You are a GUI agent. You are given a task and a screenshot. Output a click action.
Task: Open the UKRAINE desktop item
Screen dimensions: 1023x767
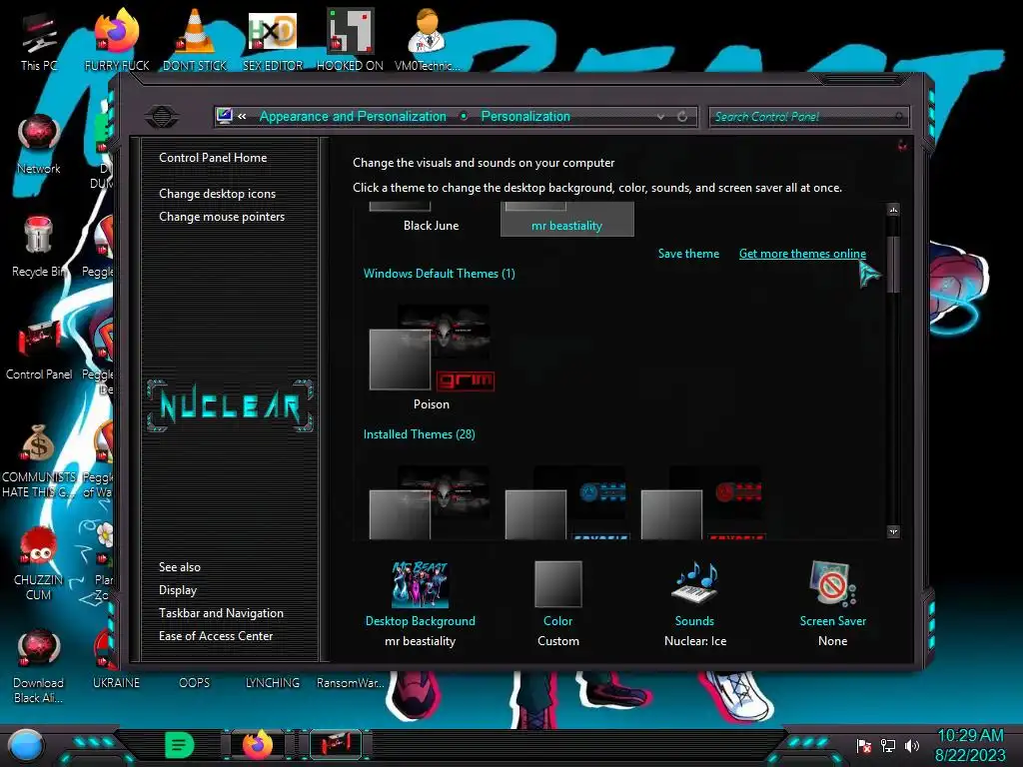pos(116,683)
